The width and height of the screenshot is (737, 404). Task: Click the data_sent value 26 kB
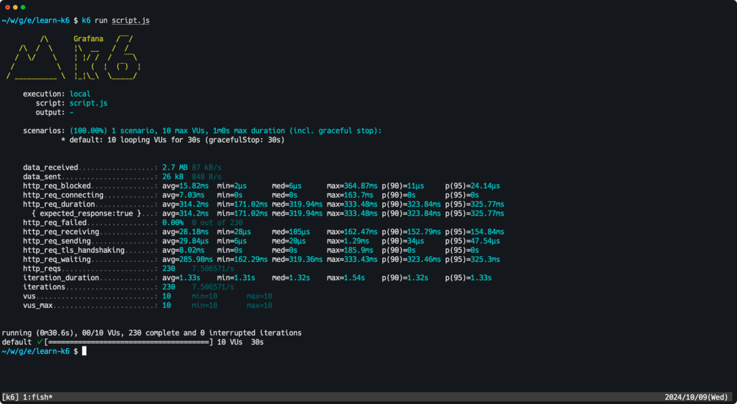coord(173,177)
